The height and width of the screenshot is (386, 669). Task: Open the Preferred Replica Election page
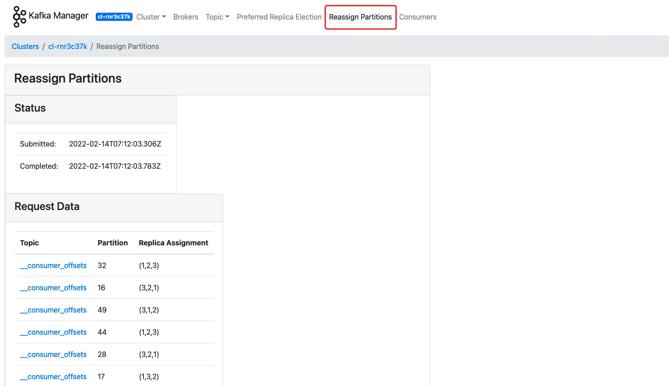point(279,17)
